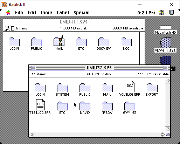
Task: Click "60.8 MB in disk" text
Action: [99, 74]
